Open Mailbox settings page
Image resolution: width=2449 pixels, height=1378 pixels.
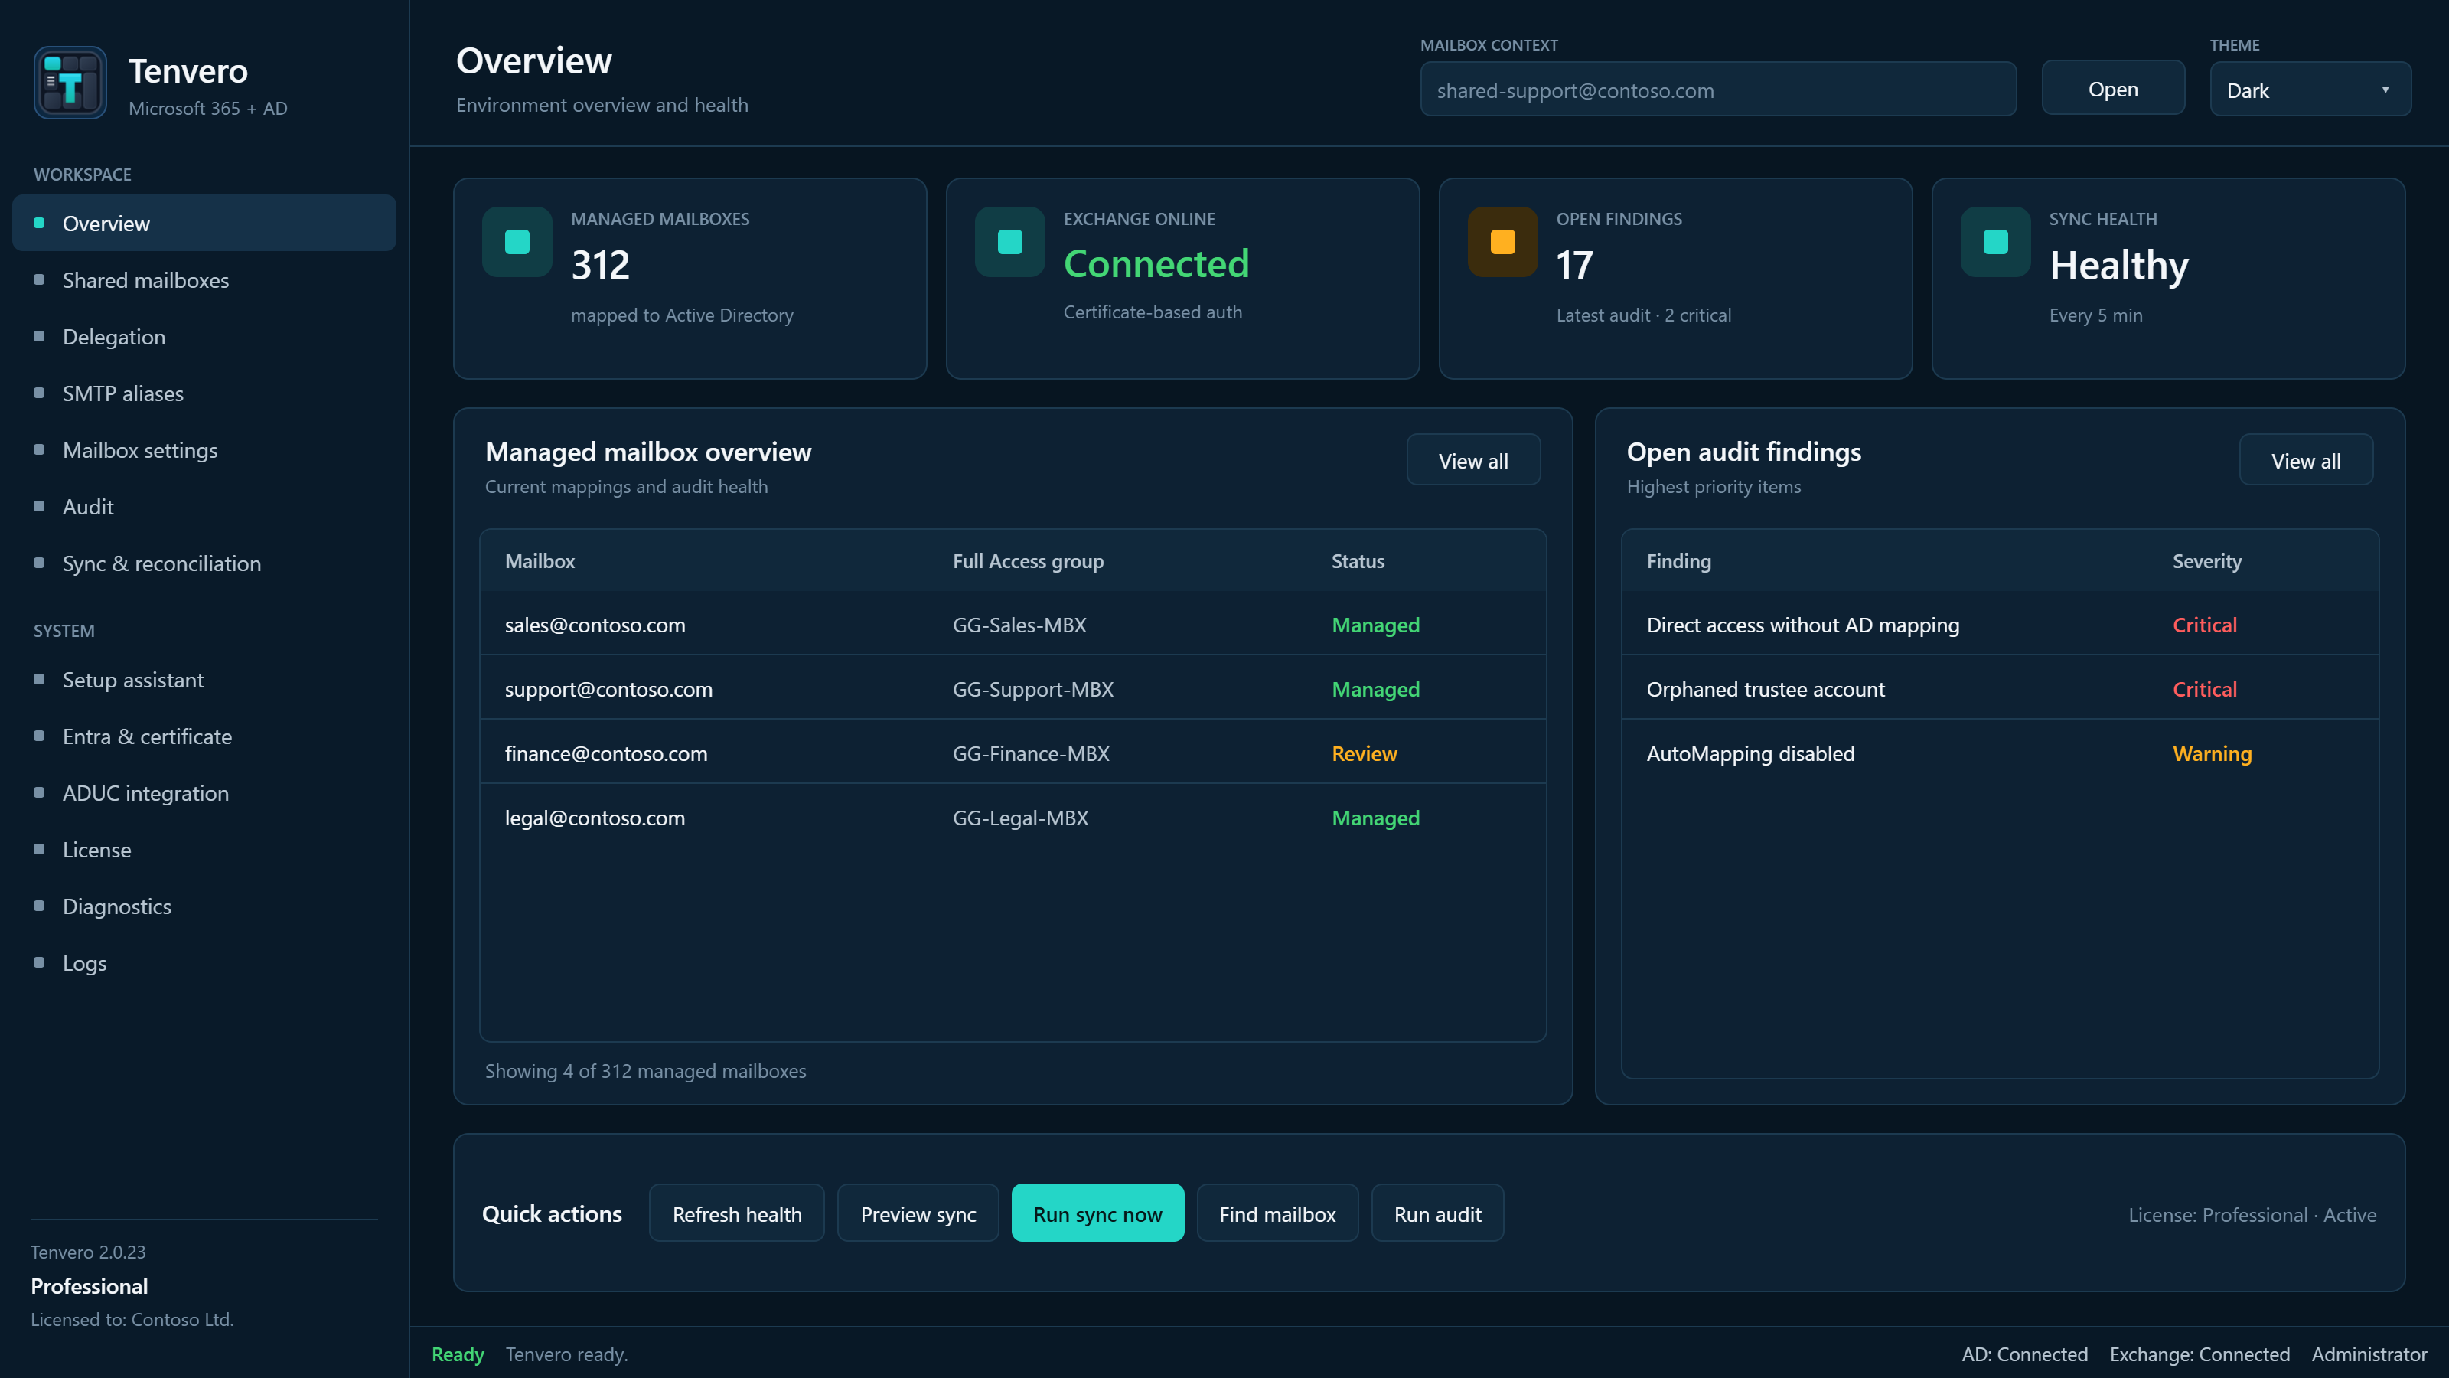tap(204, 450)
